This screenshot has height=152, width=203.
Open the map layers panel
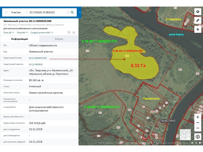(198, 12)
